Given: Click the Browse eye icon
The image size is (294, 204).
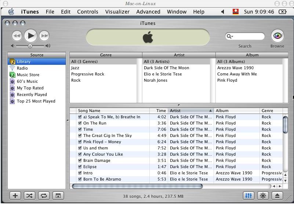Looking at the screenshot, I should point(277,36).
